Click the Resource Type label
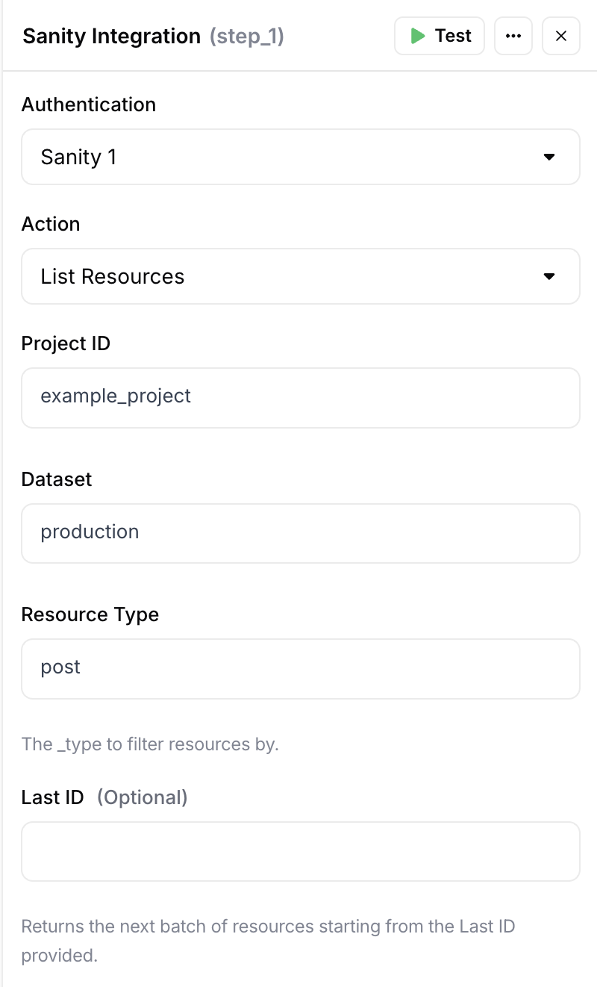This screenshot has height=987, width=597. coord(90,614)
